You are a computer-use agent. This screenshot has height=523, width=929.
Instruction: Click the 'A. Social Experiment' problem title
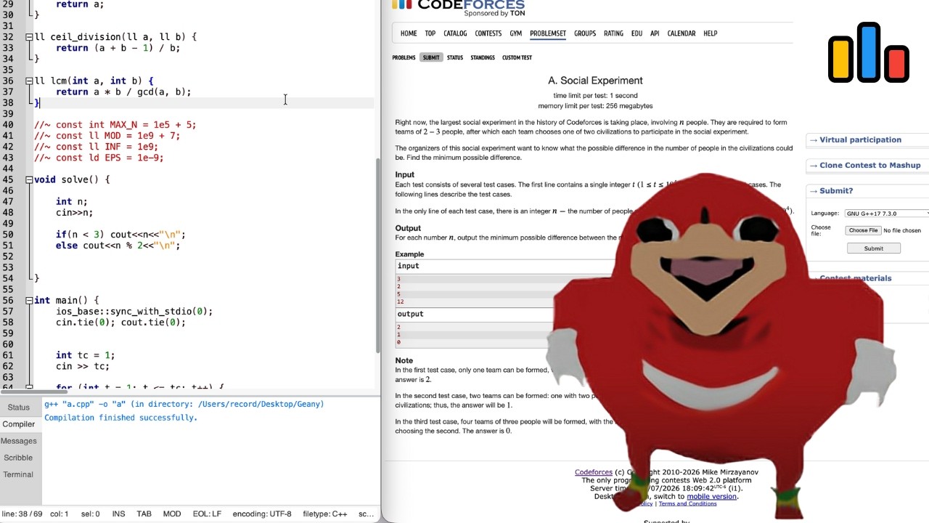pyautogui.click(x=595, y=81)
